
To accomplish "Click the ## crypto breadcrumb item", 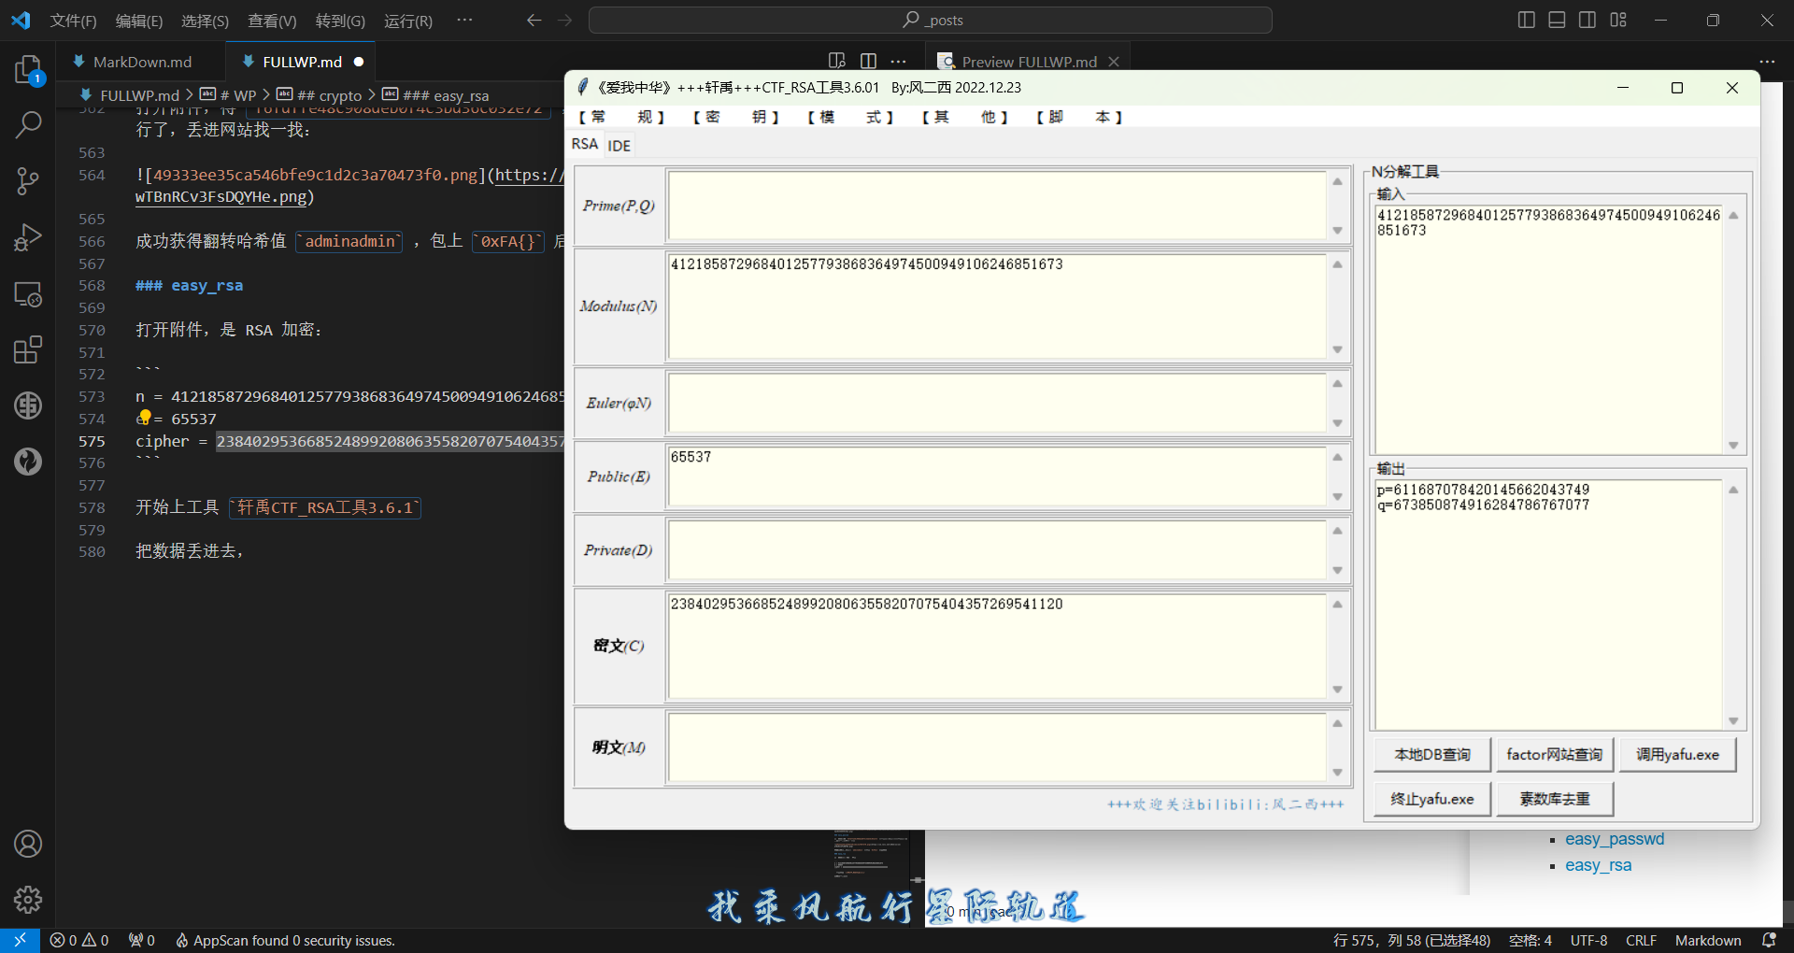I will point(320,95).
